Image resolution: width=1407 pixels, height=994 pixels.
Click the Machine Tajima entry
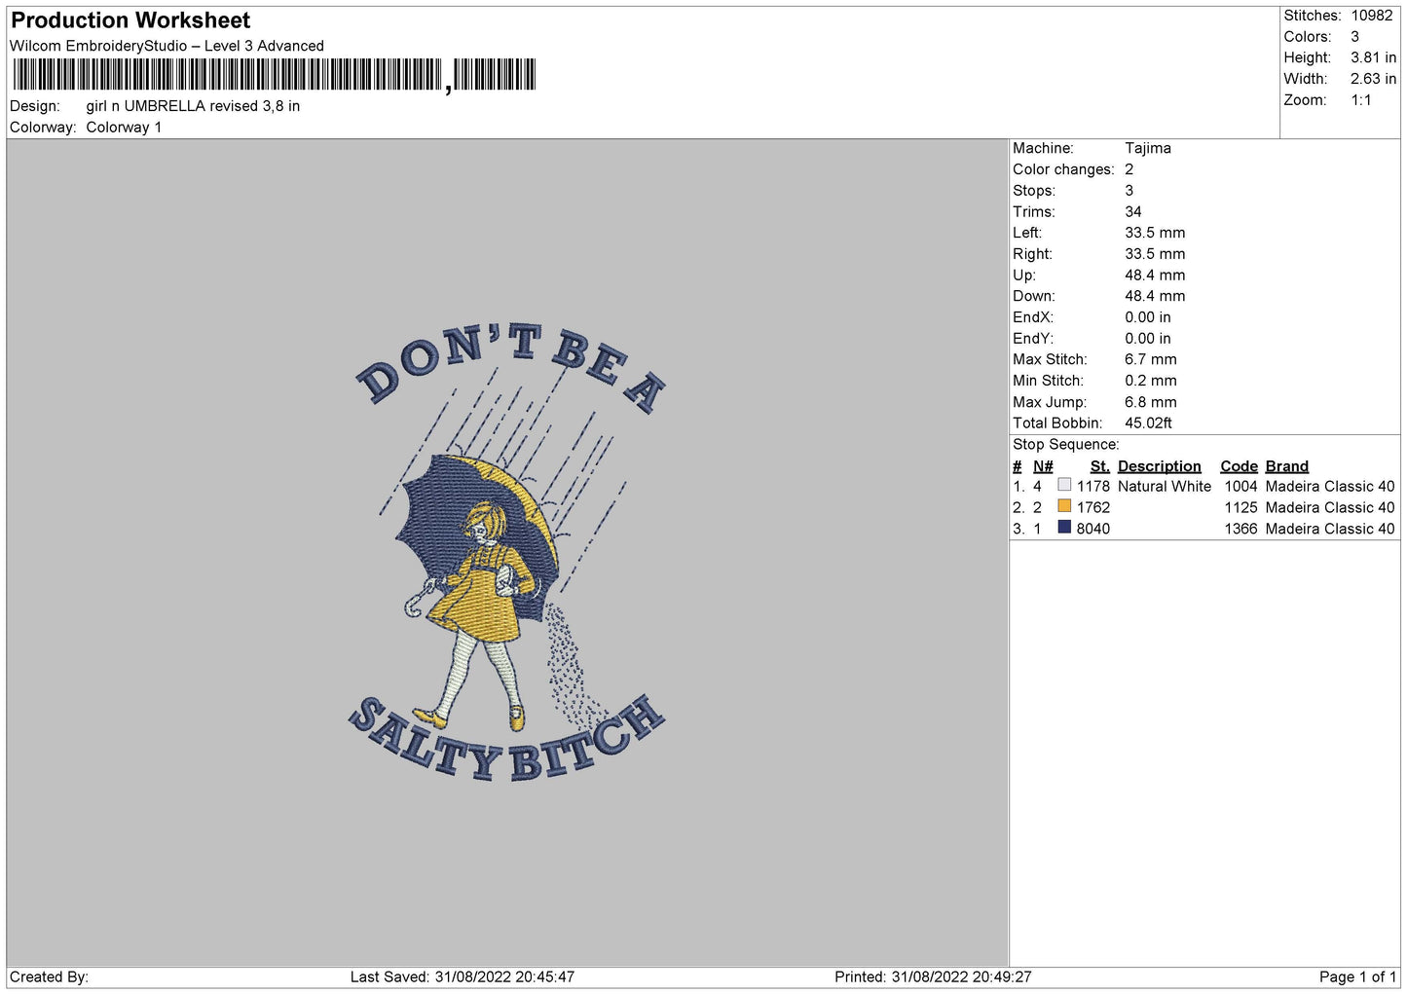1092,148
